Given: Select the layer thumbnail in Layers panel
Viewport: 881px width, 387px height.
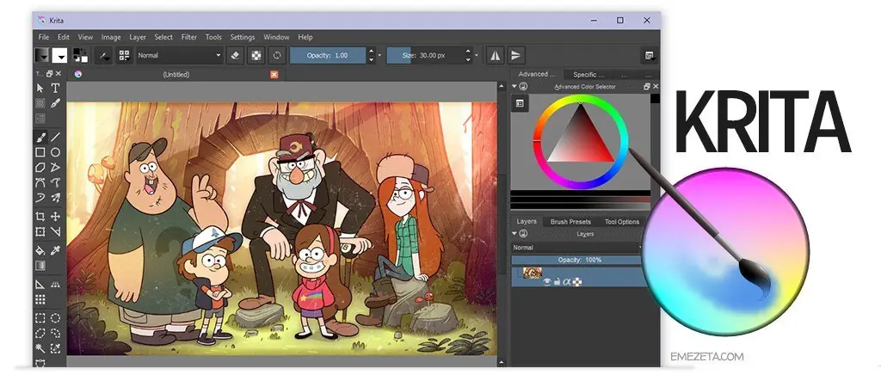Looking at the screenshot, I should pos(532,273).
